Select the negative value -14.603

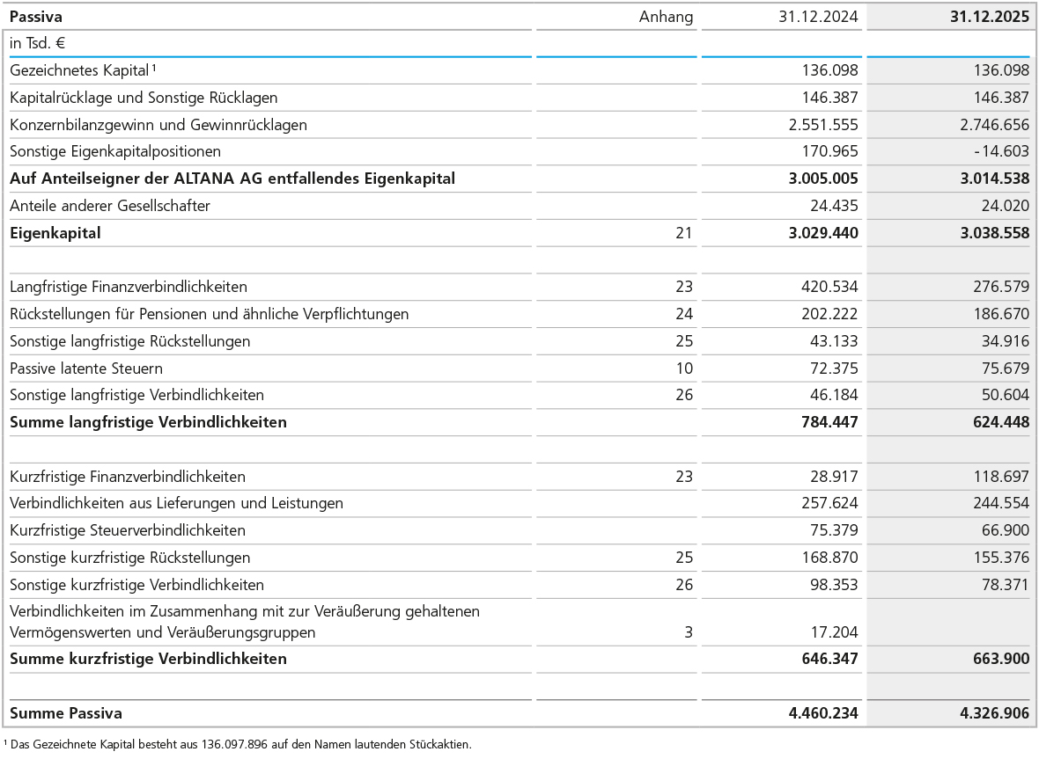[x=1001, y=151]
